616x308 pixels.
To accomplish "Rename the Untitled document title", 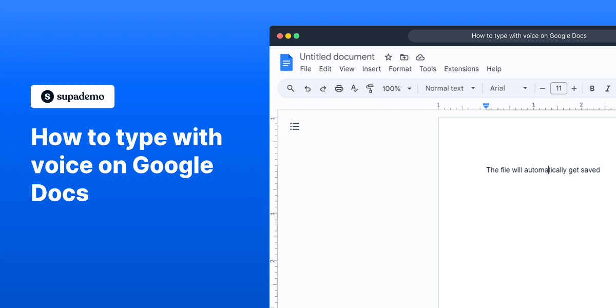I will [337, 56].
